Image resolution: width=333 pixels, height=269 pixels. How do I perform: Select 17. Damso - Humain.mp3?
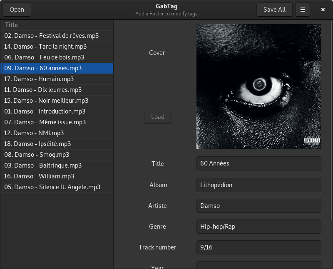(x=57, y=79)
